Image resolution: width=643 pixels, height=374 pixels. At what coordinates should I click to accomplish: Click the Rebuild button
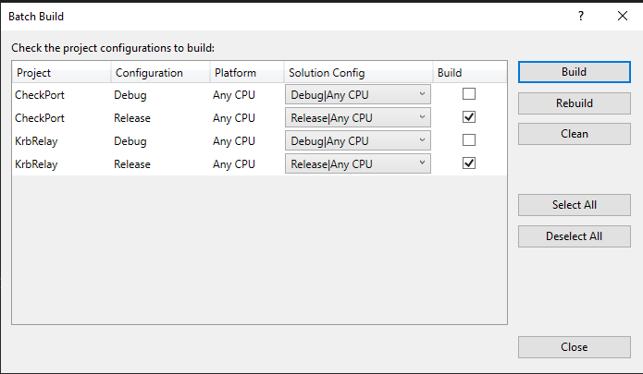(x=574, y=103)
